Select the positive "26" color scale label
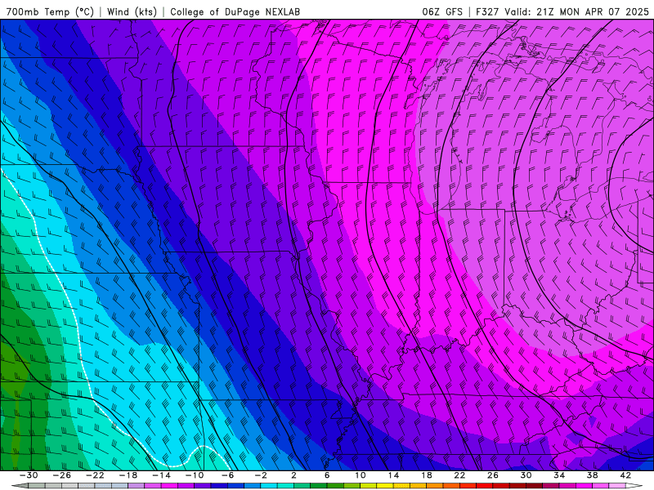654x490 pixels. (x=493, y=475)
